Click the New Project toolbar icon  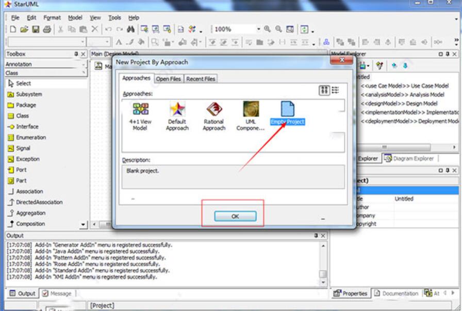[x=13, y=29]
